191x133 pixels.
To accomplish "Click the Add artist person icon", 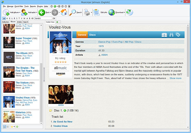I will click(24, 12).
